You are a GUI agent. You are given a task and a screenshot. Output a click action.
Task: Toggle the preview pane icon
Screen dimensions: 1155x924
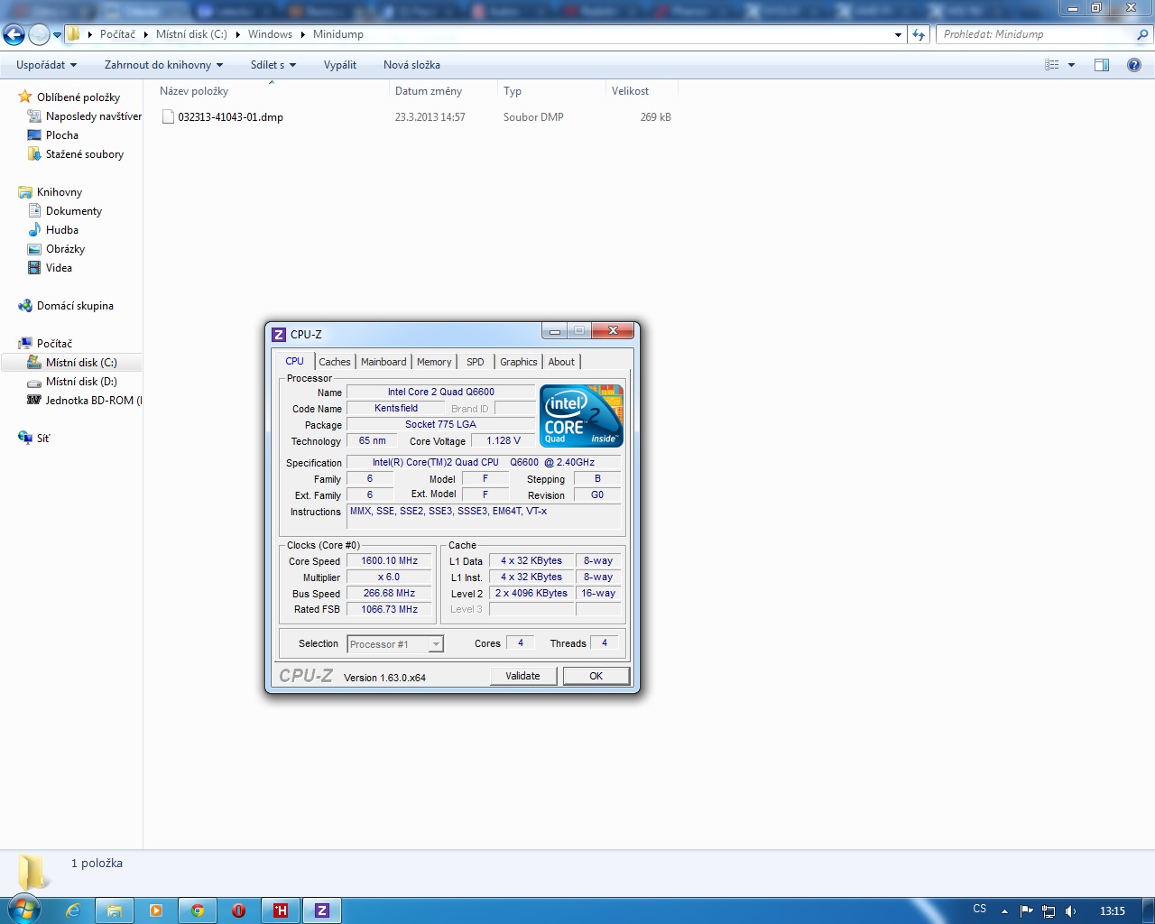coord(1102,65)
